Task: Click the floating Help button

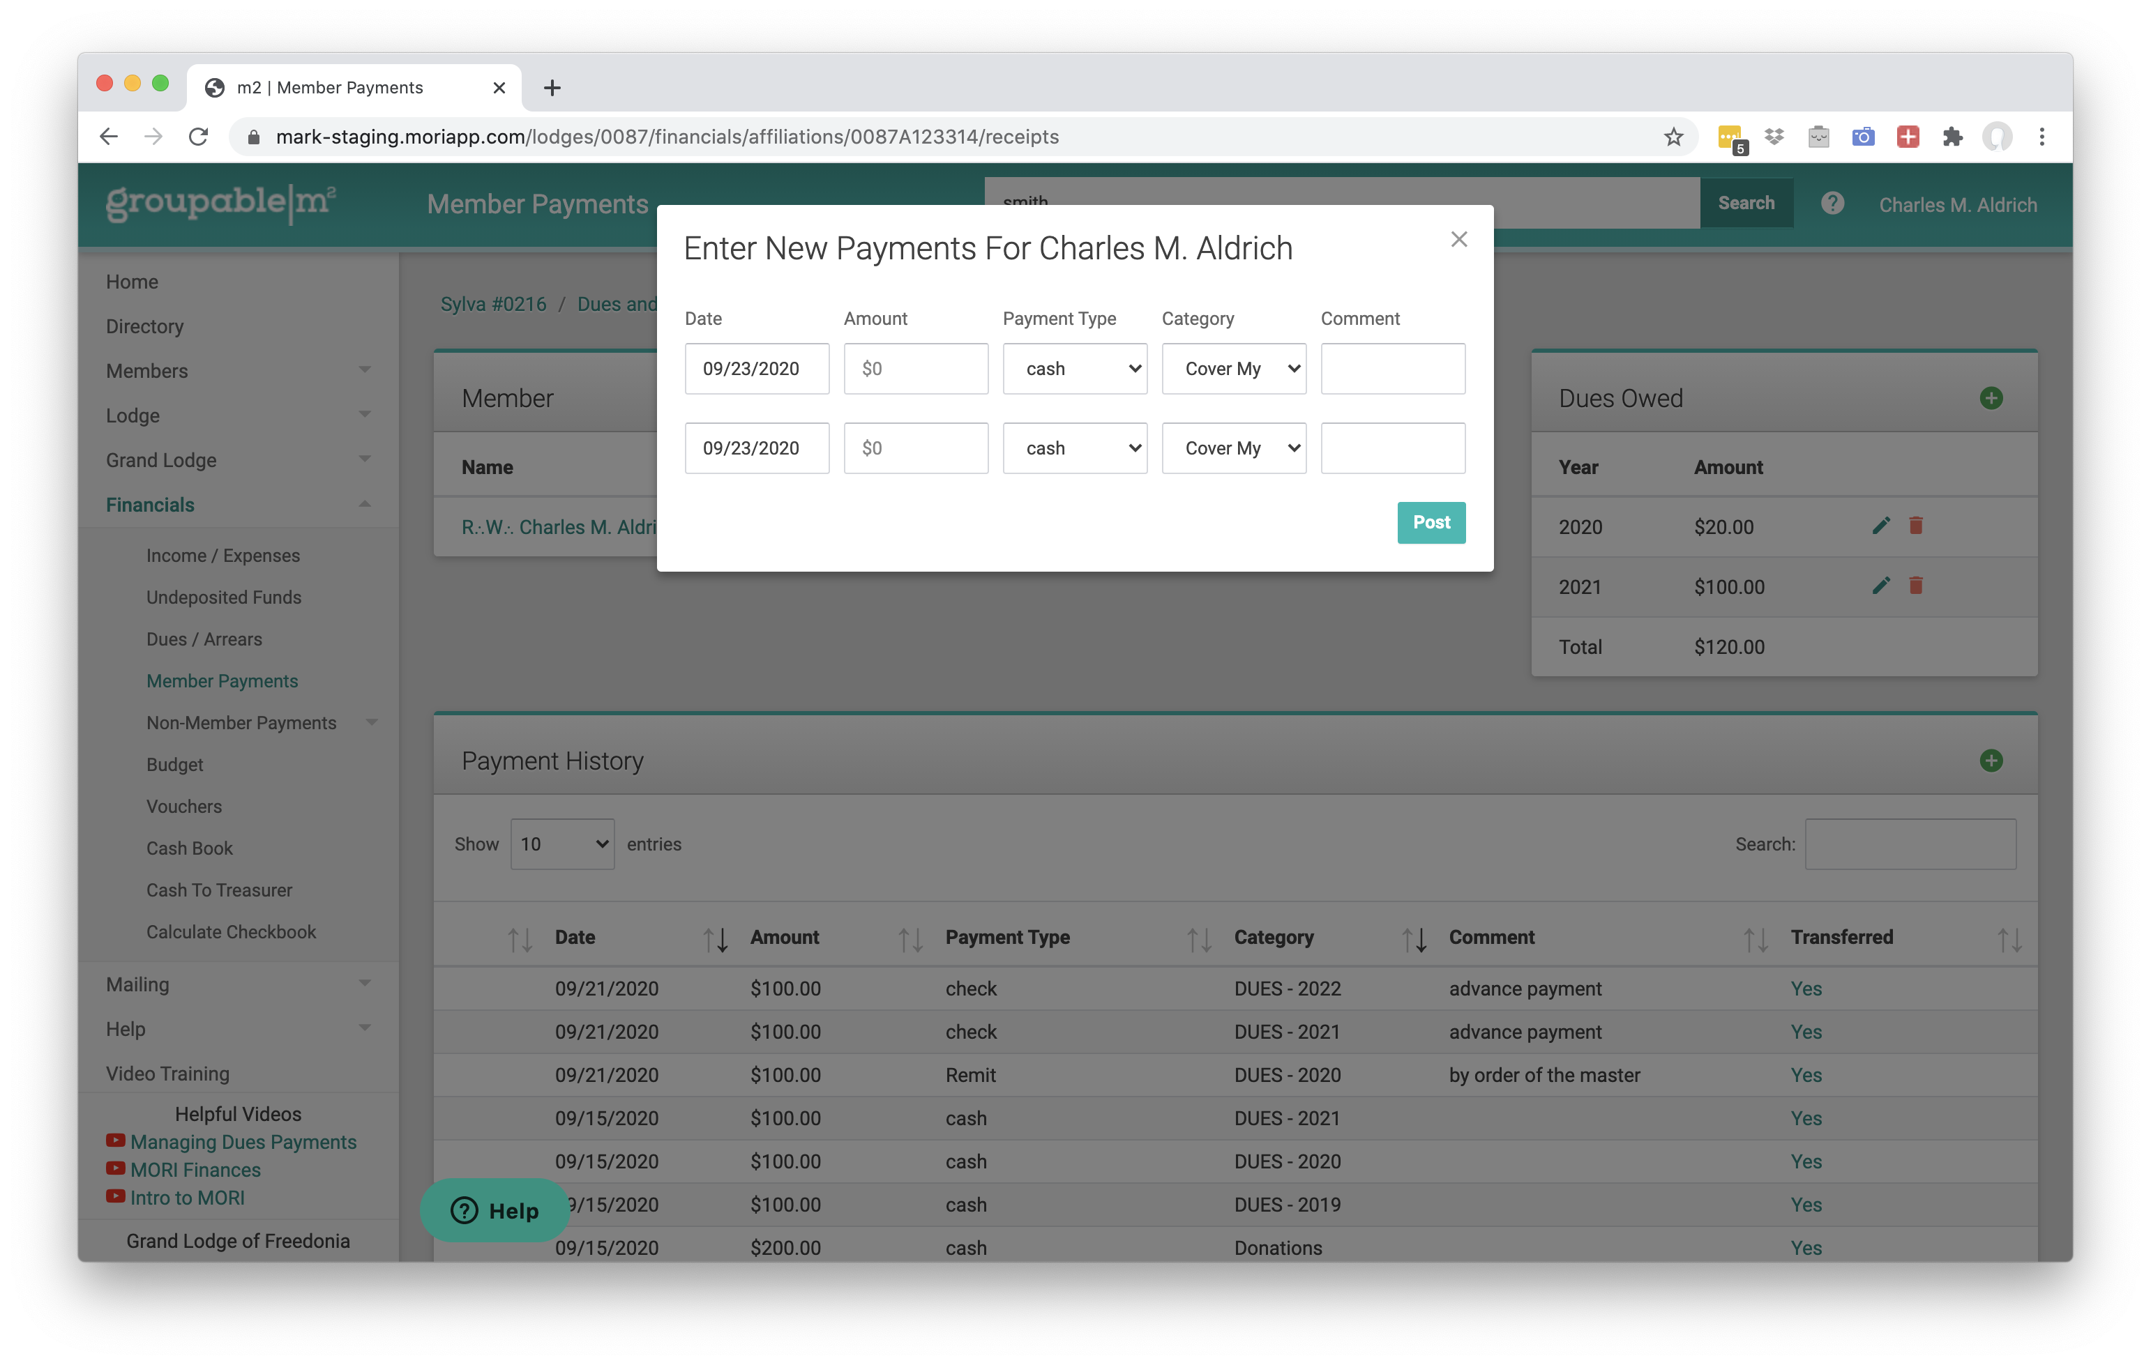Action: point(495,1210)
